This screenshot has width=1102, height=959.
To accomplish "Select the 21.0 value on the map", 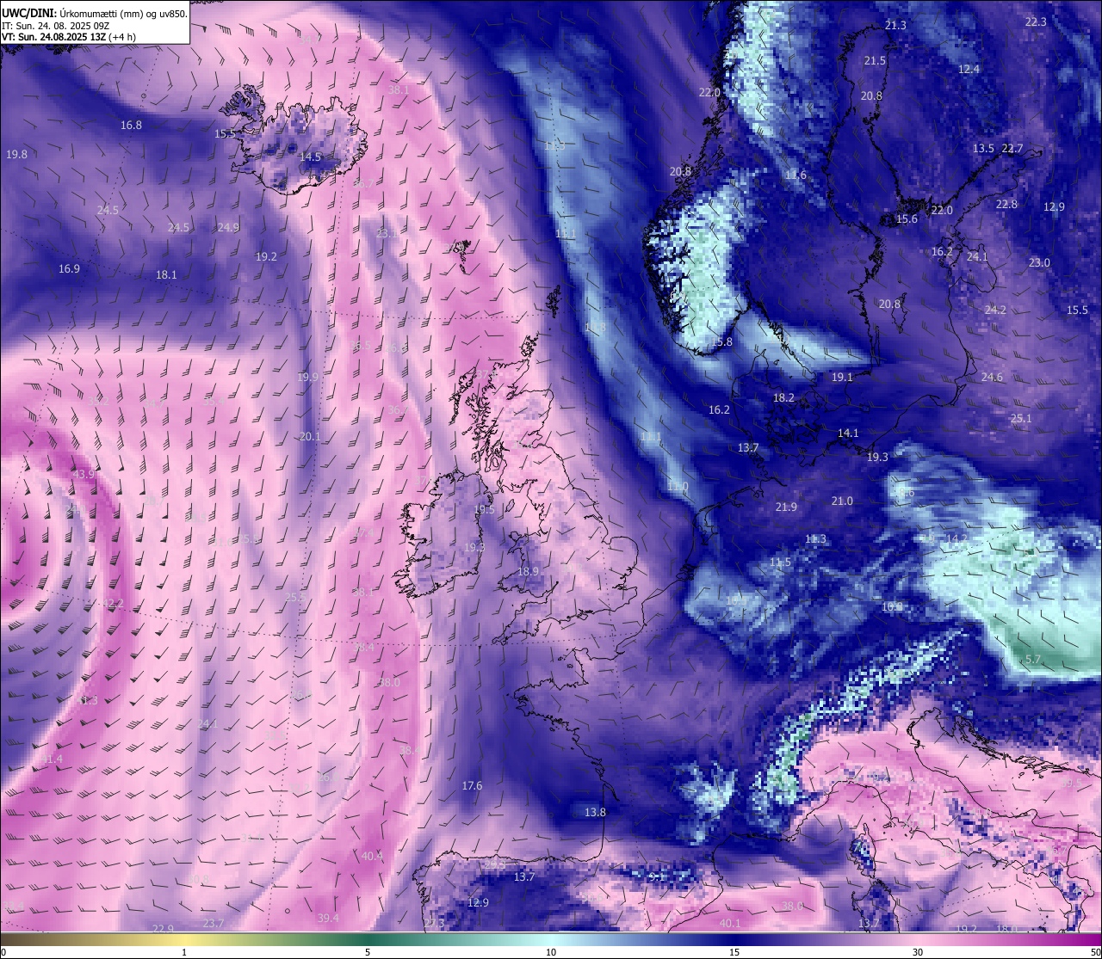I will click(842, 501).
